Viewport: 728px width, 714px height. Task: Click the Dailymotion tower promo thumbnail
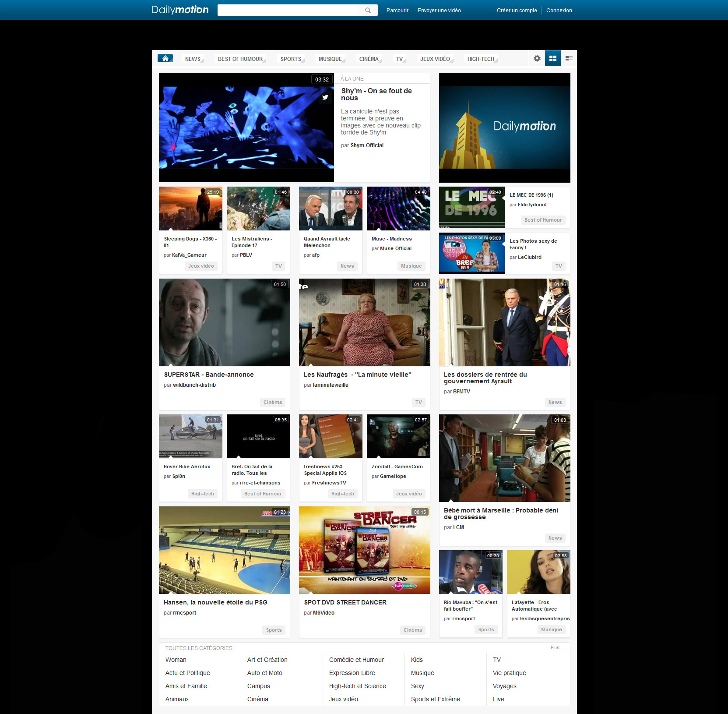tap(504, 127)
